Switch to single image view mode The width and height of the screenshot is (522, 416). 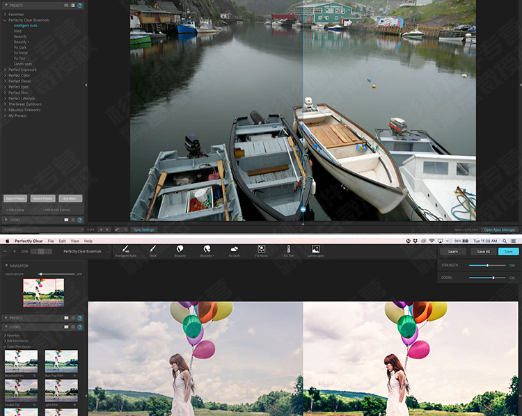pyautogui.click(x=33, y=252)
